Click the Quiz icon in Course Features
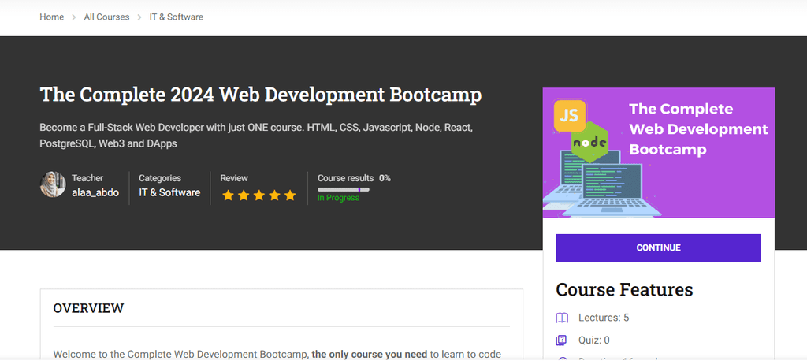 tap(561, 341)
